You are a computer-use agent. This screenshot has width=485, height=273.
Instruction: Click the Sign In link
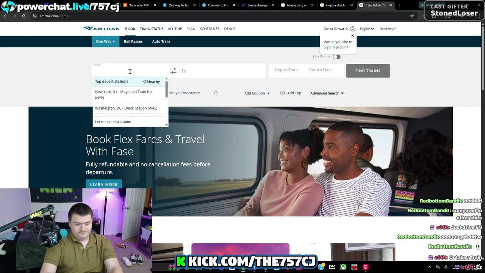(329, 47)
